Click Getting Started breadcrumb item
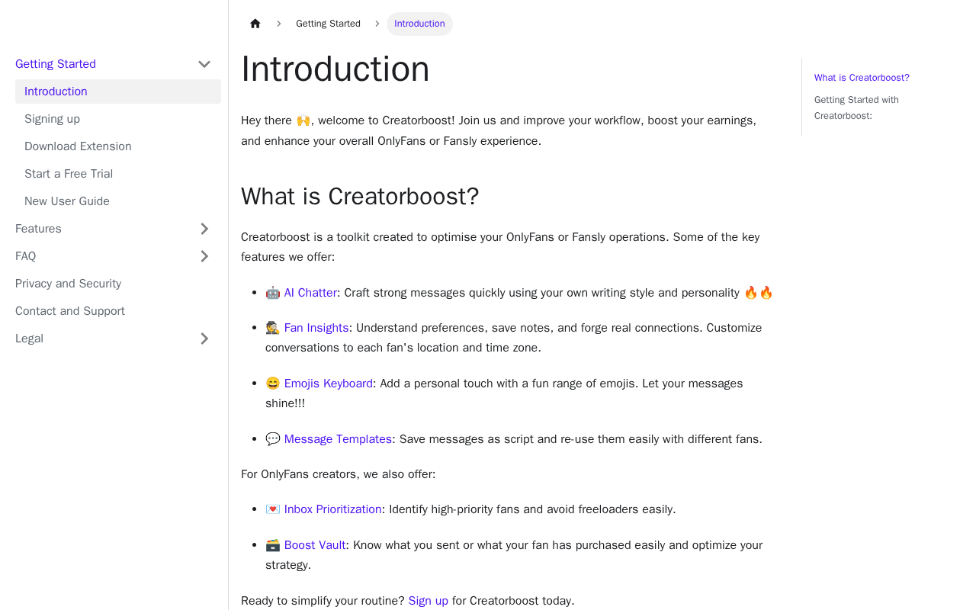The width and height of the screenshot is (976, 610). point(328,24)
